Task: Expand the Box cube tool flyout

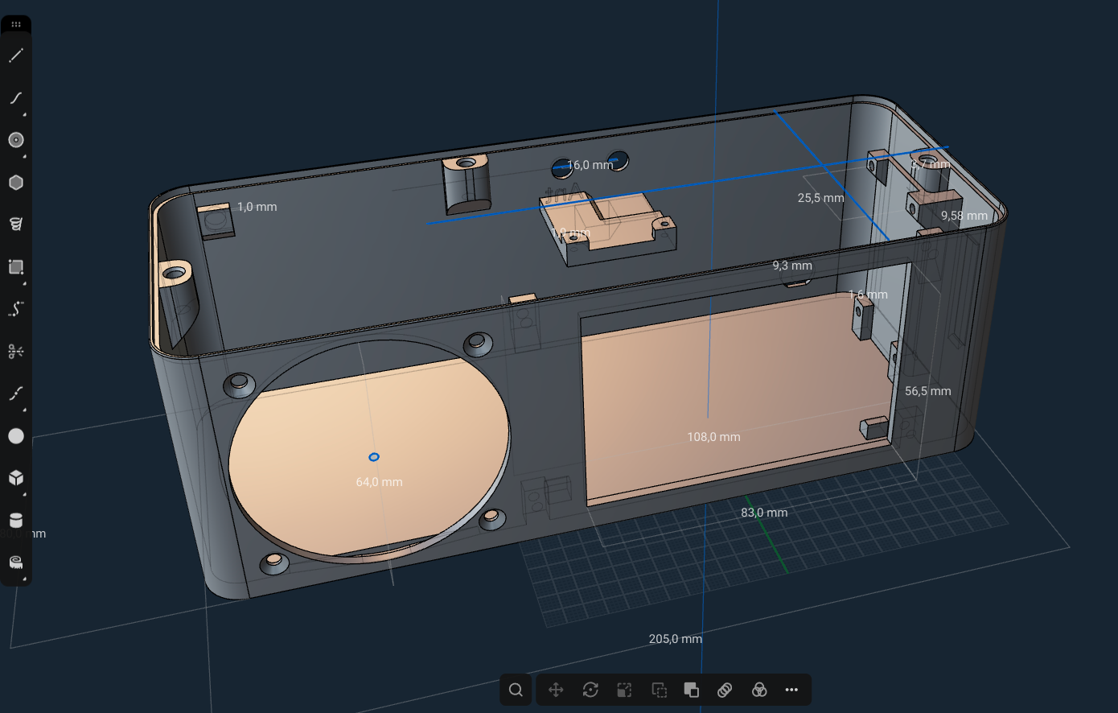Action: point(24,494)
